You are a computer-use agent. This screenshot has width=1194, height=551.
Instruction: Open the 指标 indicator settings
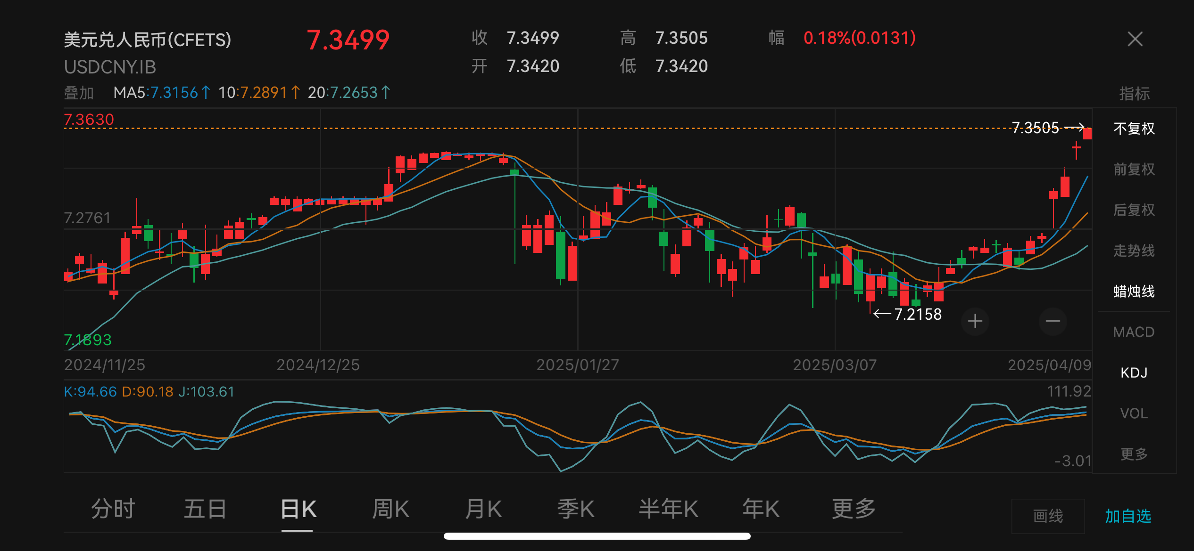pos(1134,93)
